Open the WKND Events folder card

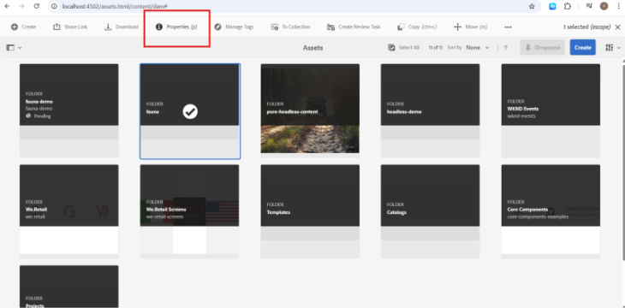551,110
